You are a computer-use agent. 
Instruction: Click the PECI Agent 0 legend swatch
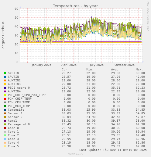(x=5, y=88)
